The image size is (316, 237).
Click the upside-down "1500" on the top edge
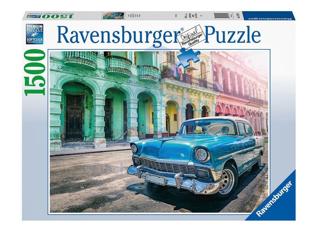pyautogui.click(x=57, y=16)
